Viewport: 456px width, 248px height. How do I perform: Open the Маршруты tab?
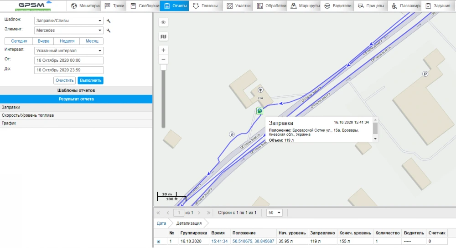[304, 6]
